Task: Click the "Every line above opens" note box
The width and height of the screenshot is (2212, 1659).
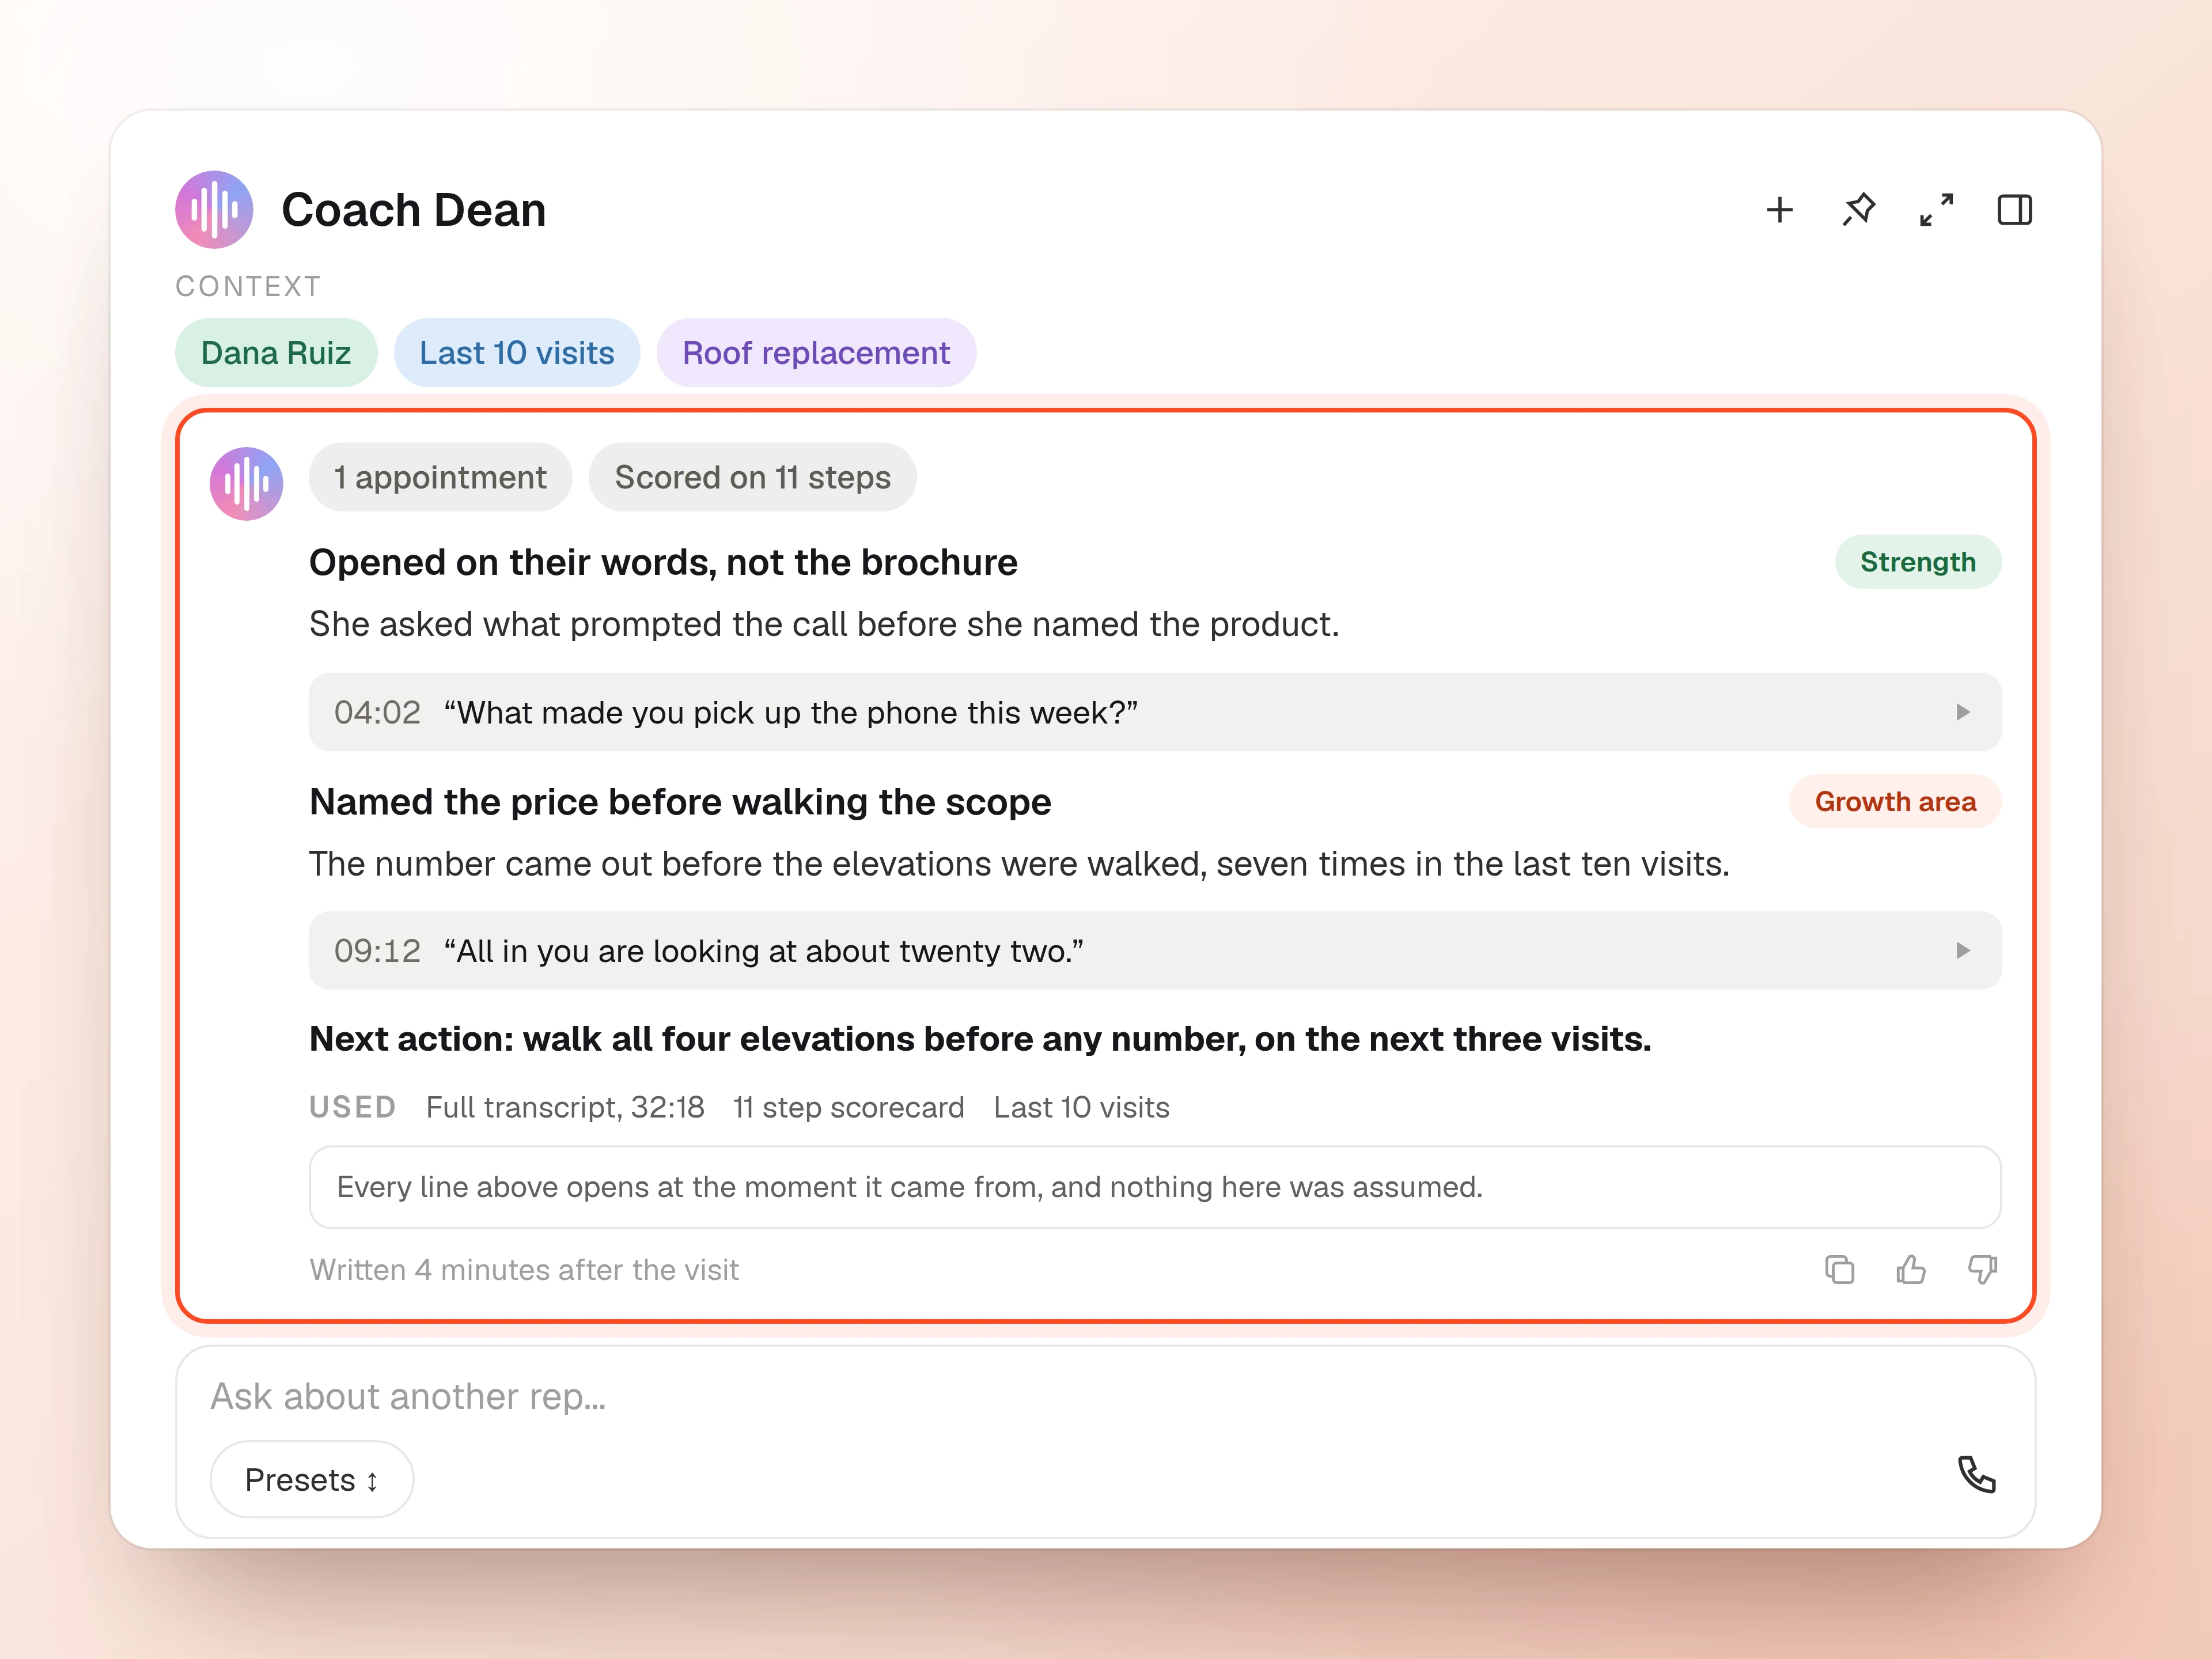Action: click(1155, 1187)
